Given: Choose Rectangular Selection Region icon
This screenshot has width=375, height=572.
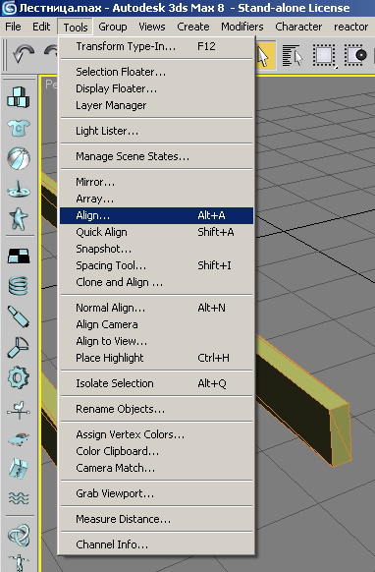Looking at the screenshot, I should (324, 56).
